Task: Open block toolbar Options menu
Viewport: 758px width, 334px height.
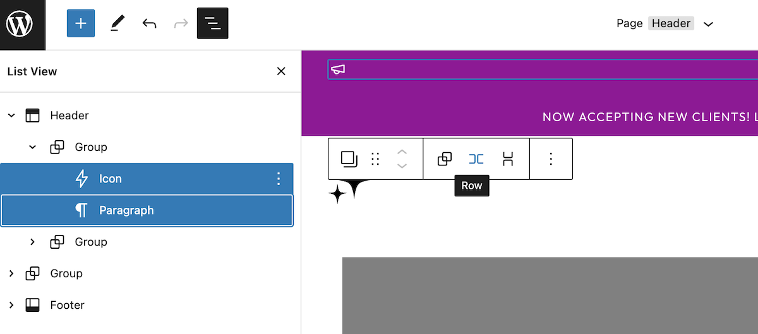Action: point(551,159)
